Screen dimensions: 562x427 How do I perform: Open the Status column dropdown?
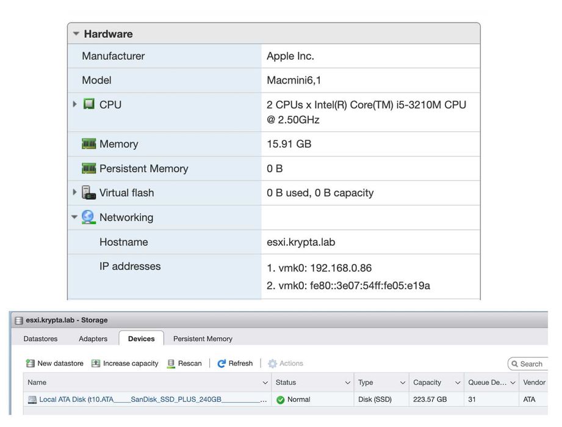tap(348, 382)
